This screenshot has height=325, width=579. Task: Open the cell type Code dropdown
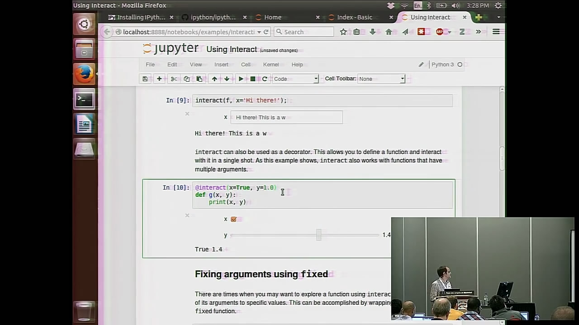point(295,79)
